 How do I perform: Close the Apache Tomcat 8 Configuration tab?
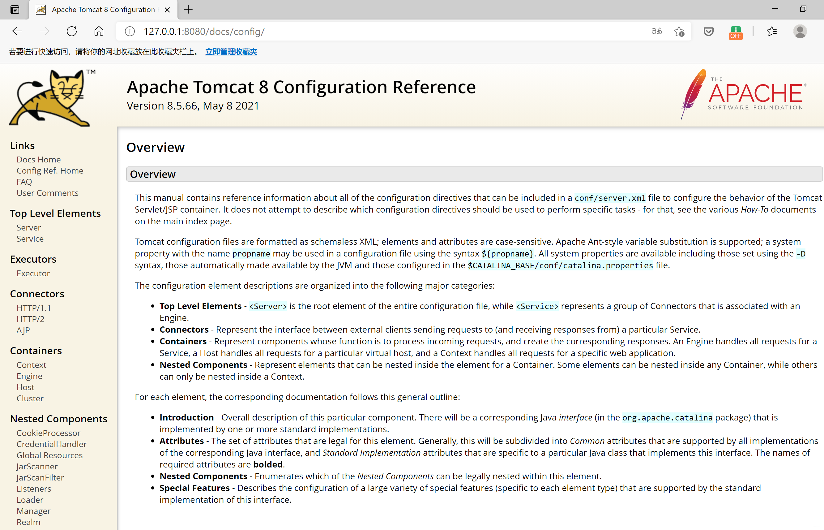pos(168,10)
